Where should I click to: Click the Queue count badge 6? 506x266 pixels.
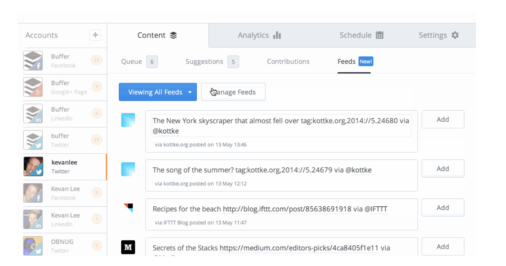tap(152, 62)
